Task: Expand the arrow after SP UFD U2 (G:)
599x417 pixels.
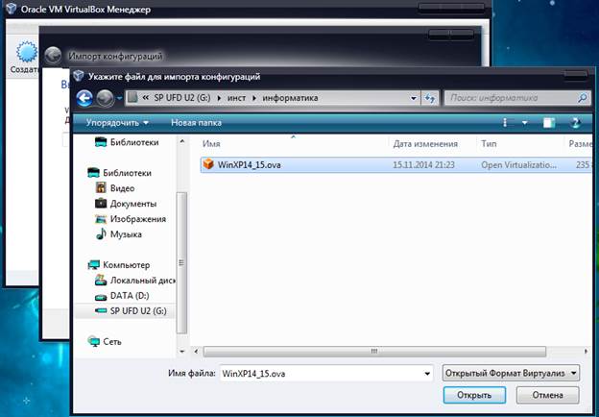Action: click(219, 98)
